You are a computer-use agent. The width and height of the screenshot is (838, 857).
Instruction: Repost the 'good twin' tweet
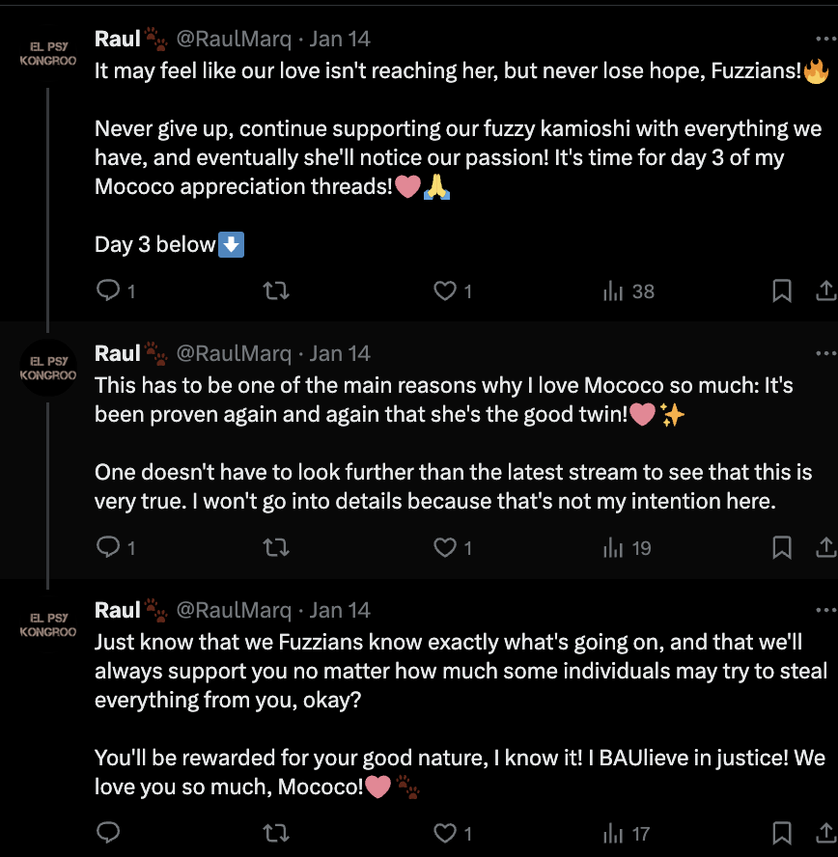[276, 548]
